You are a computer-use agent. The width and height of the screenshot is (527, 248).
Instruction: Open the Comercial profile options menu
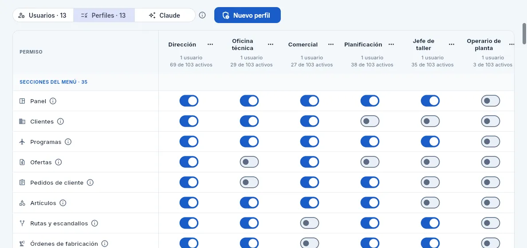coord(331,44)
